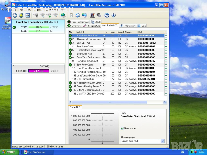
Task: Click the yellow warning triangle toolbar icon
Action: [21, 15]
